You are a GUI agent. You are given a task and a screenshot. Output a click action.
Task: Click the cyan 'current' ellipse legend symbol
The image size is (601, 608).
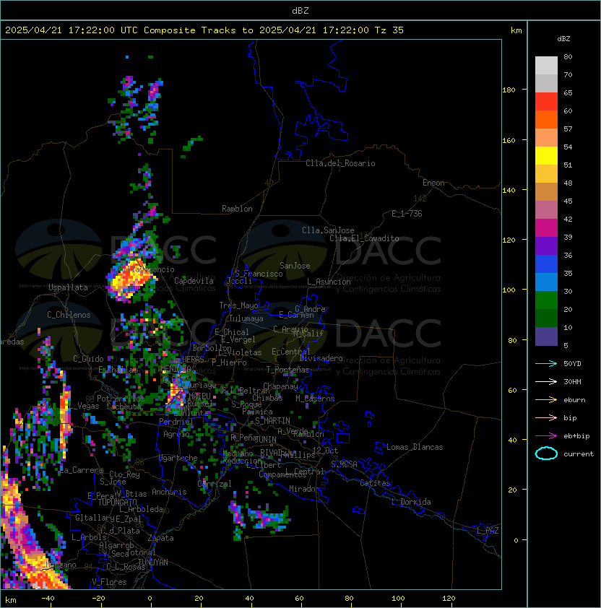coord(546,453)
